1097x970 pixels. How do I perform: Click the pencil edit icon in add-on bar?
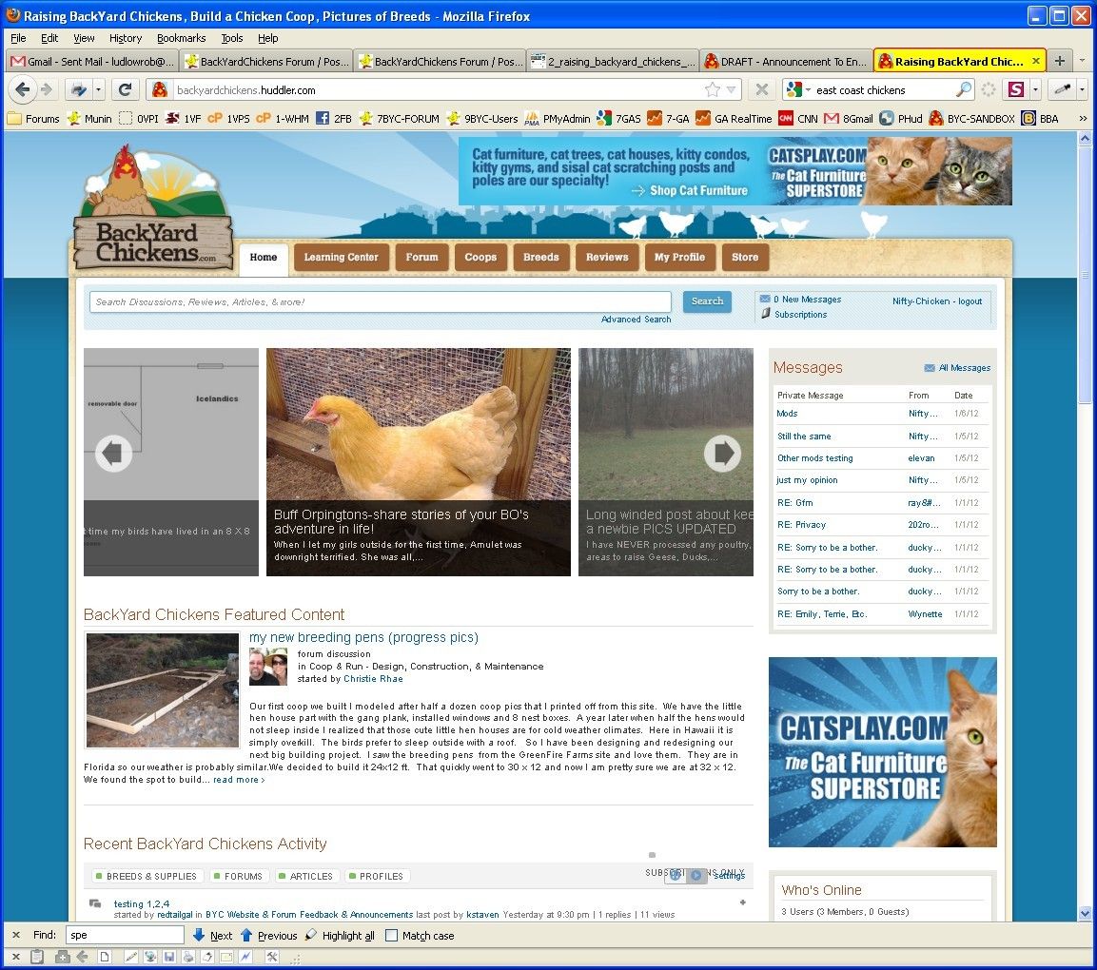131,958
